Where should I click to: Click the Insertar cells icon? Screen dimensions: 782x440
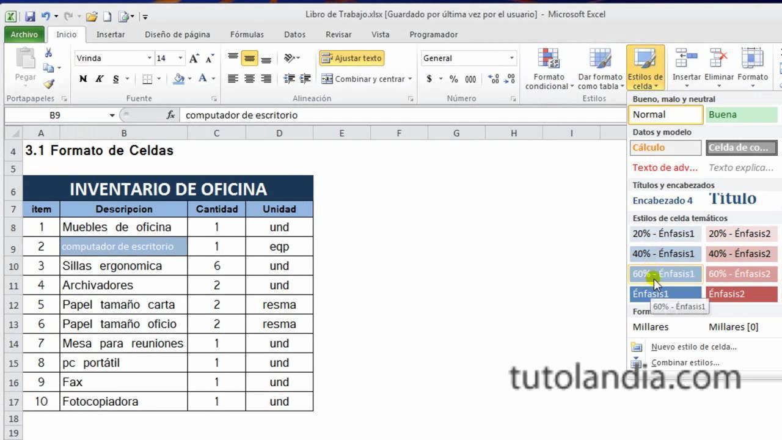click(686, 66)
